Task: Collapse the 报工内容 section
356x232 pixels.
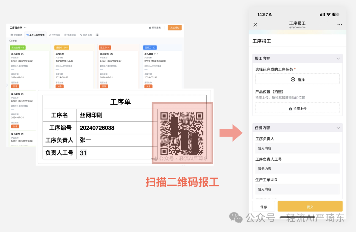Action: point(338,58)
